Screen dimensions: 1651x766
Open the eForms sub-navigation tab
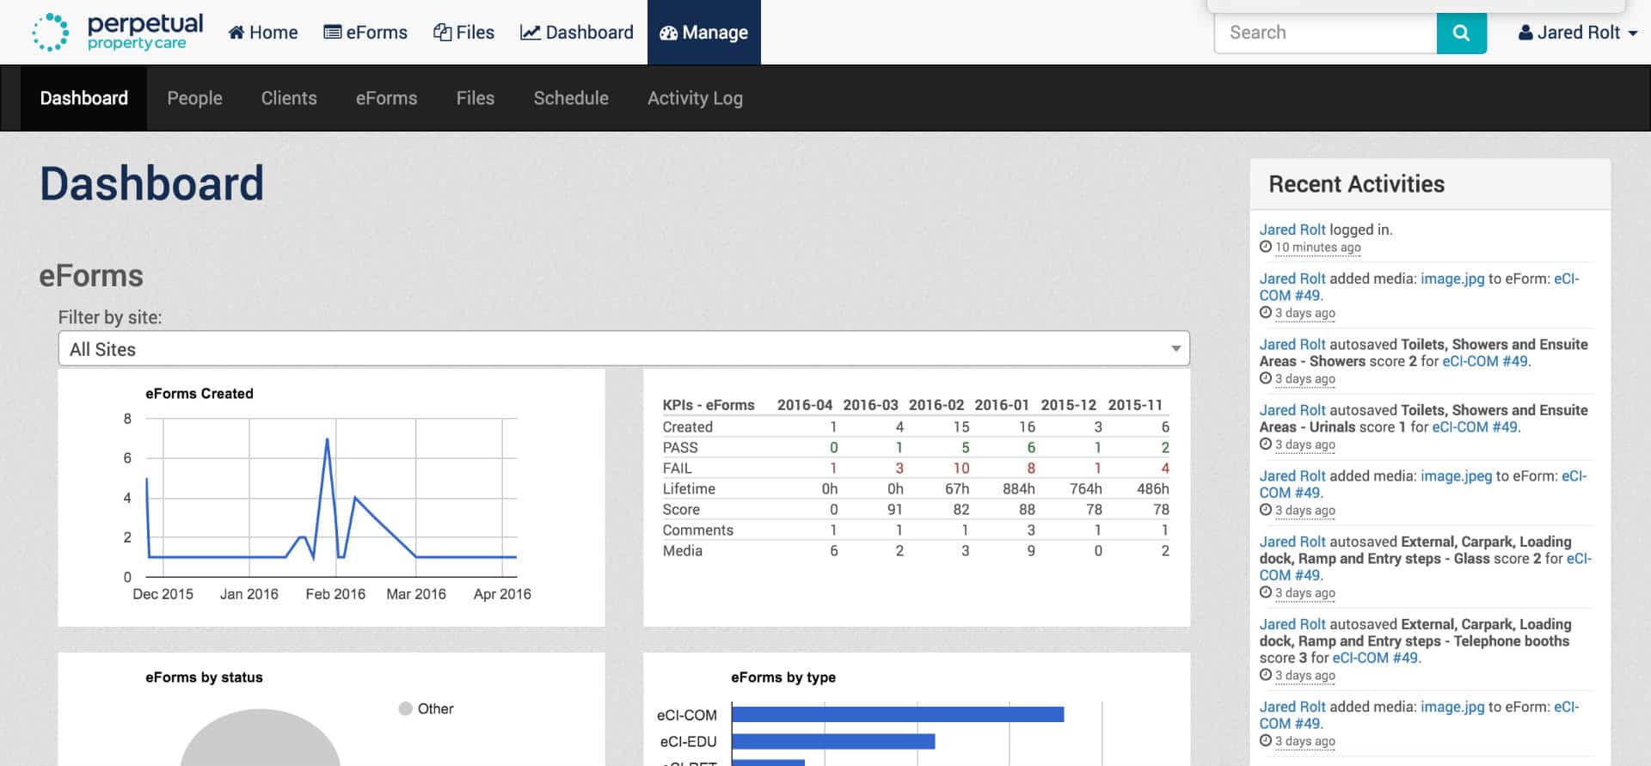pos(387,98)
